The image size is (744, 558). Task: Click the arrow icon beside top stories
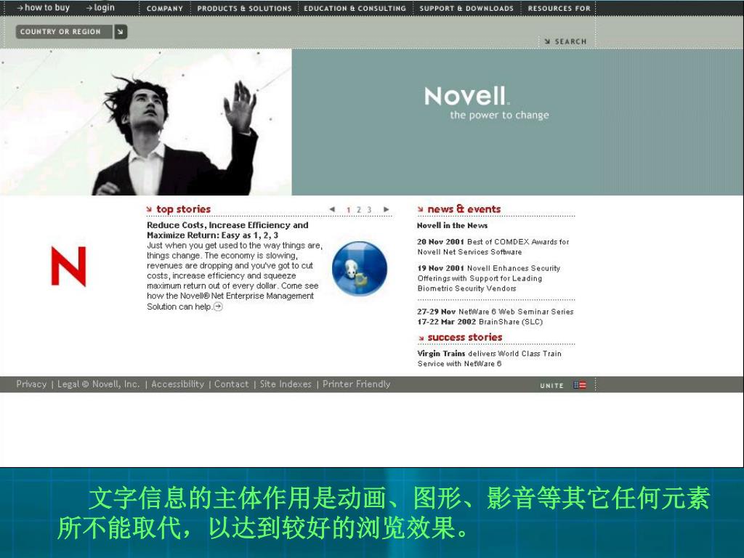click(x=150, y=210)
